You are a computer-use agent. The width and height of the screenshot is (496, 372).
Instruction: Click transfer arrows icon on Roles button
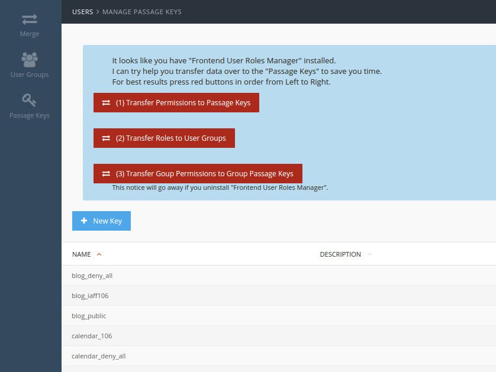pos(106,138)
